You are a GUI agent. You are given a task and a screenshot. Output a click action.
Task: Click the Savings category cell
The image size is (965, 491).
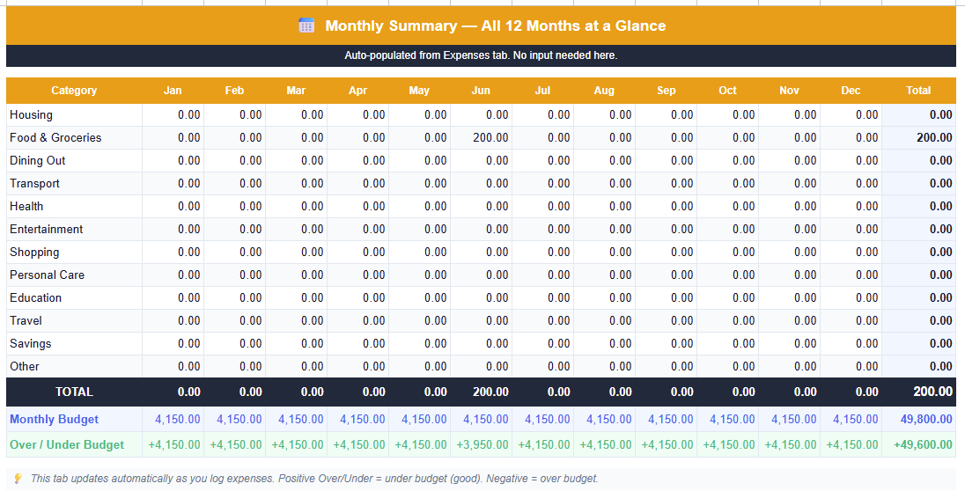coord(74,343)
